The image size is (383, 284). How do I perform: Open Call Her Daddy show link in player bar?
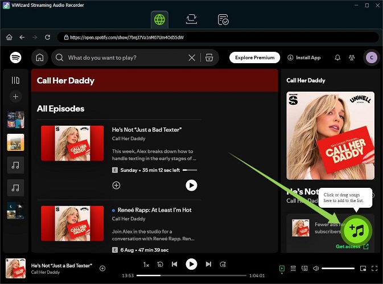pos(46,272)
